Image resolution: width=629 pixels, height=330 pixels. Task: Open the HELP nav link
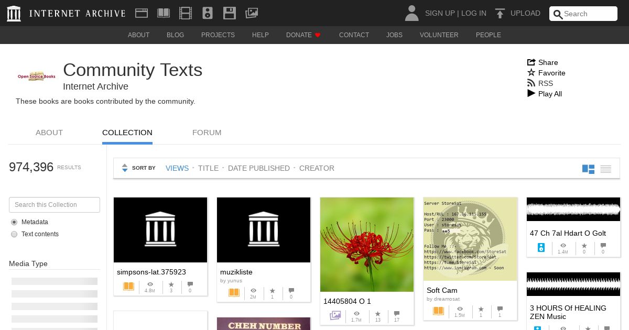(261, 35)
